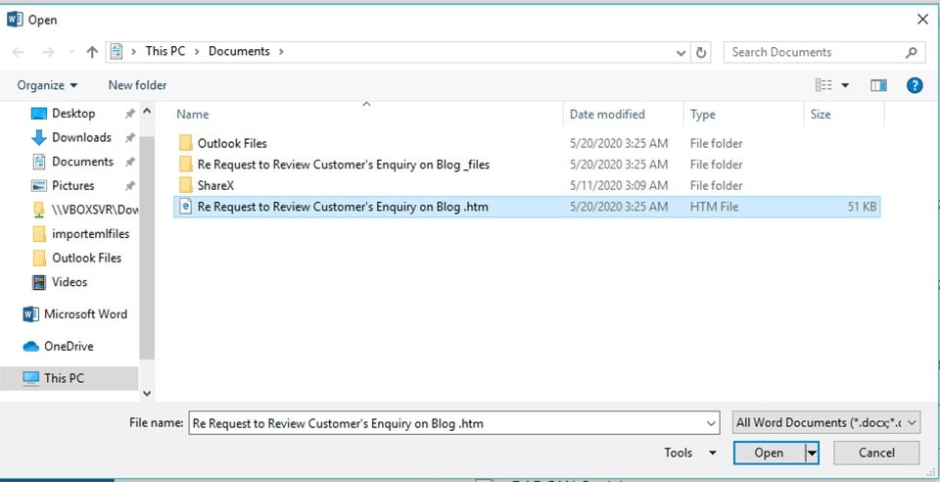Click the pin icon next to Desktop
Viewport: 940px width, 482px height.
pos(129,114)
